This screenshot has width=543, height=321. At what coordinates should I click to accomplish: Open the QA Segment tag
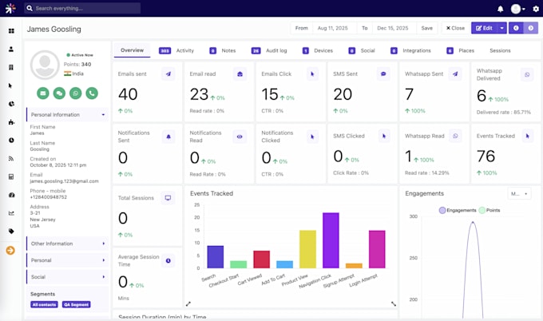(77, 304)
